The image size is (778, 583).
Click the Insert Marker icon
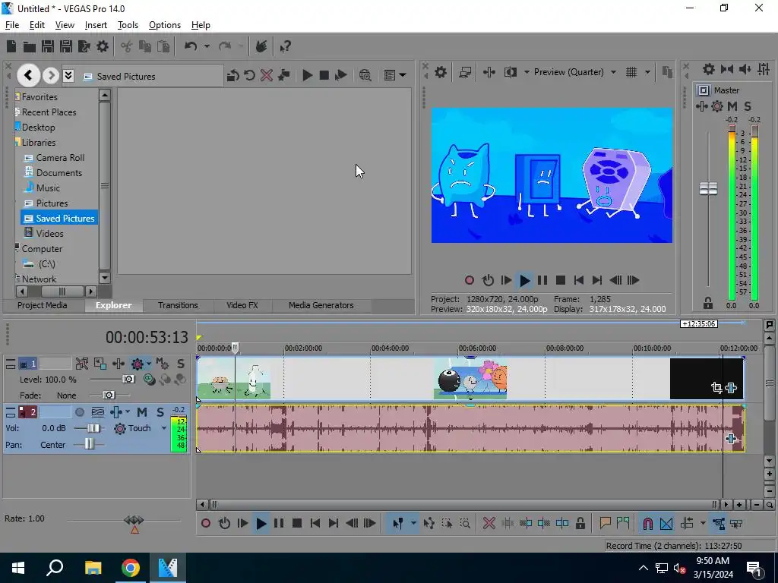605,523
